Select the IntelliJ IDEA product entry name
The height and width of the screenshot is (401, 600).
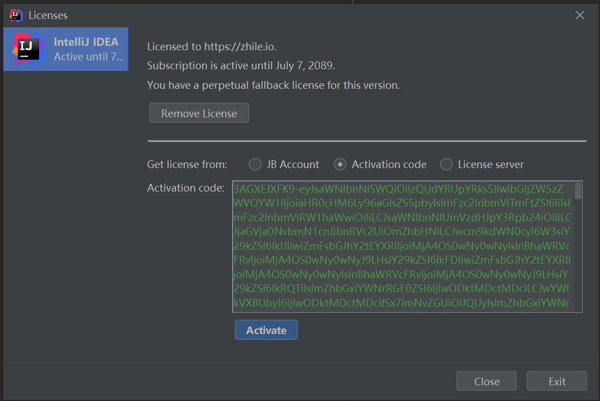(86, 42)
